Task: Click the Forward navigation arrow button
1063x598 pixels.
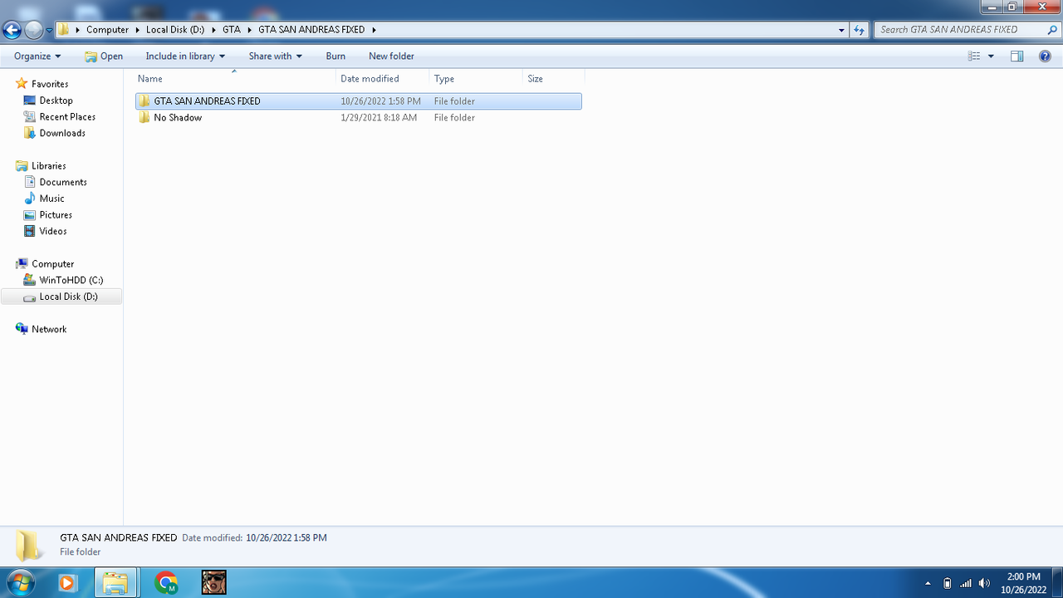Action: [x=33, y=30]
